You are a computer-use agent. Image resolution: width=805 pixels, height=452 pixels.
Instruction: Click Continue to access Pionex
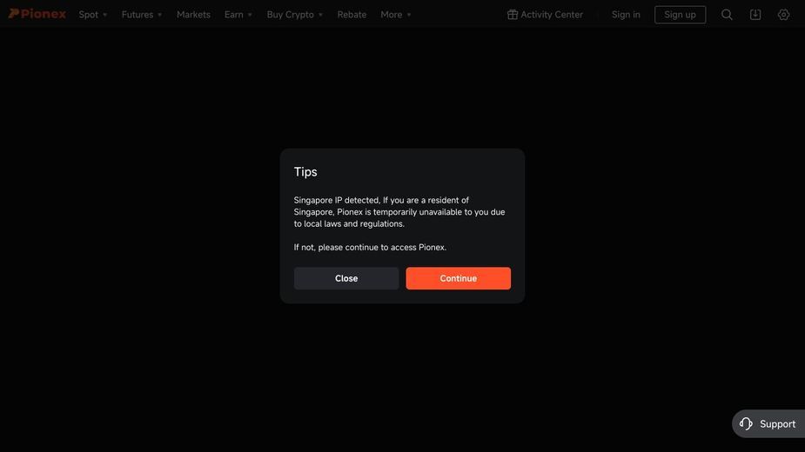[458, 278]
